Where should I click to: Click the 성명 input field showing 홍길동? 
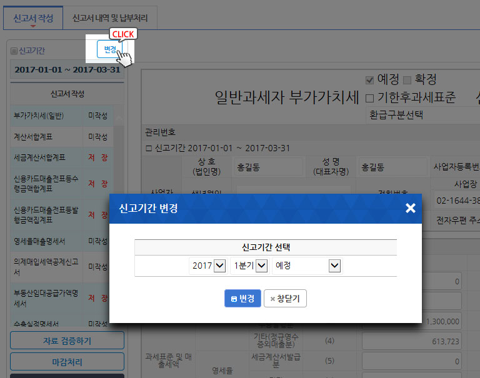pos(394,167)
